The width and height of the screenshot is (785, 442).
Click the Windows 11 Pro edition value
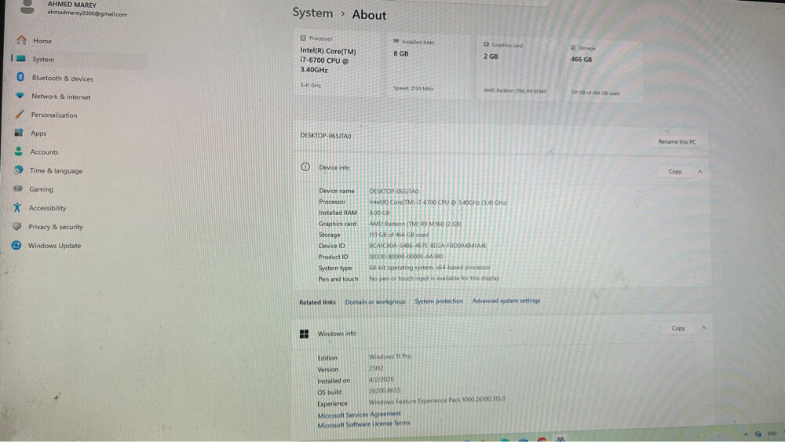(390, 356)
